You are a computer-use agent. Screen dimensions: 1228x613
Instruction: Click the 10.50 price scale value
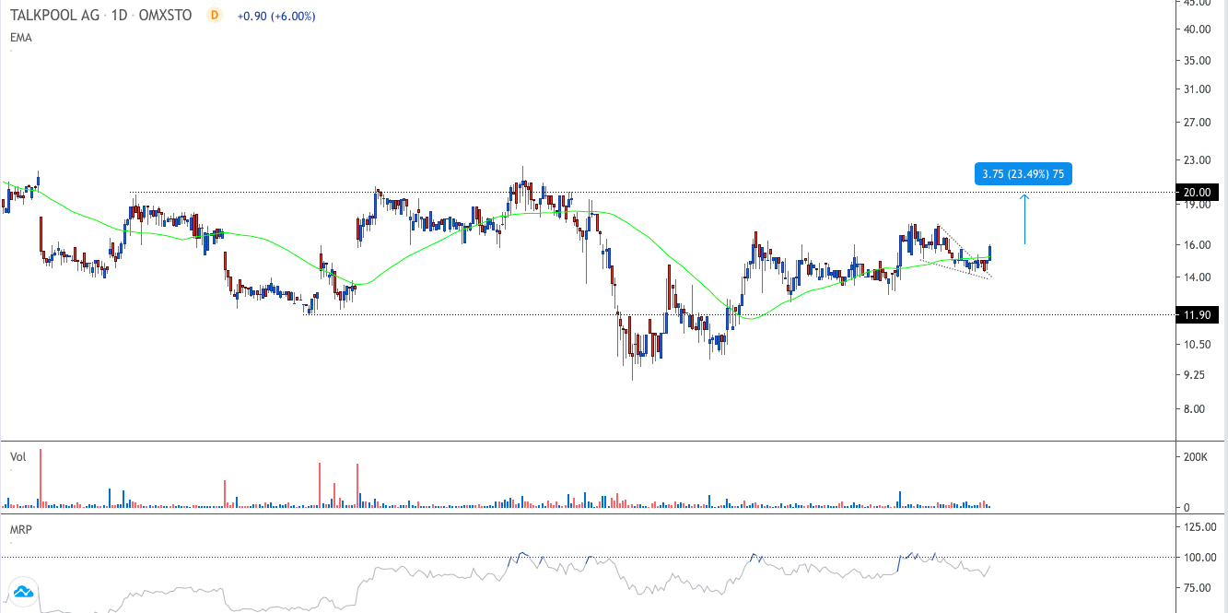(1198, 345)
